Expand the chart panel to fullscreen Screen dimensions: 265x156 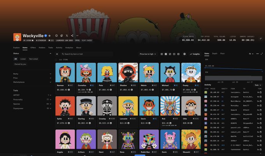tap(262, 54)
